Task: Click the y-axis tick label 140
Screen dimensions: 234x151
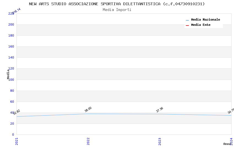Action: point(11,57)
